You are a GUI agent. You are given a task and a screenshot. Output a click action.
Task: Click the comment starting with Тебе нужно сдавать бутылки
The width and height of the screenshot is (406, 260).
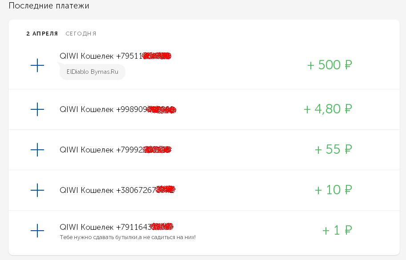[128, 237]
